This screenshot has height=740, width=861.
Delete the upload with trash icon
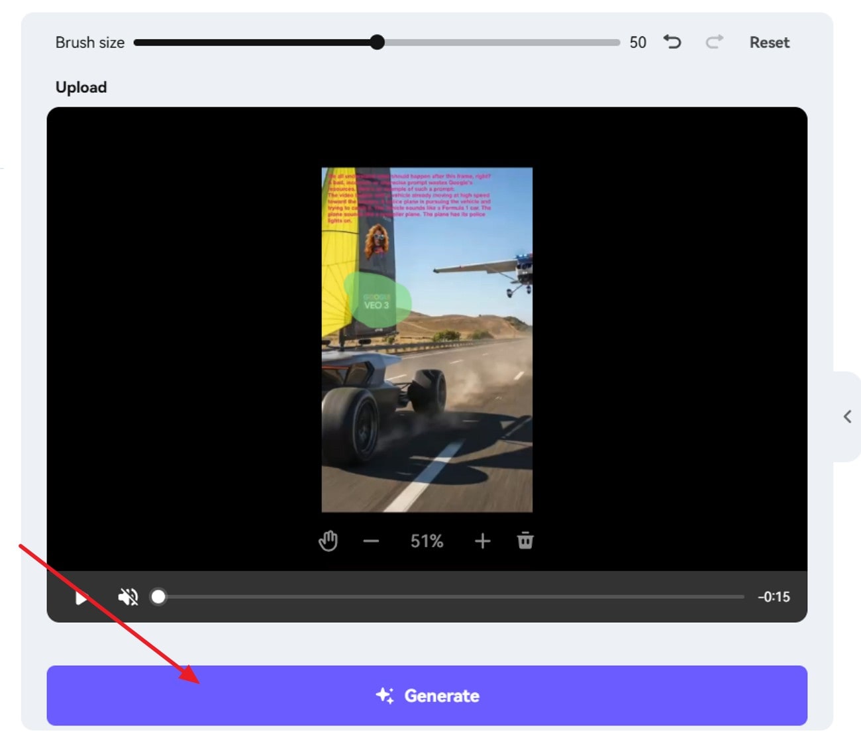point(525,541)
